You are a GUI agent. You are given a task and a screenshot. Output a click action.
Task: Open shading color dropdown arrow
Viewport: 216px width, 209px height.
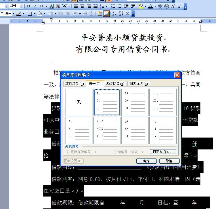[44, 14]
